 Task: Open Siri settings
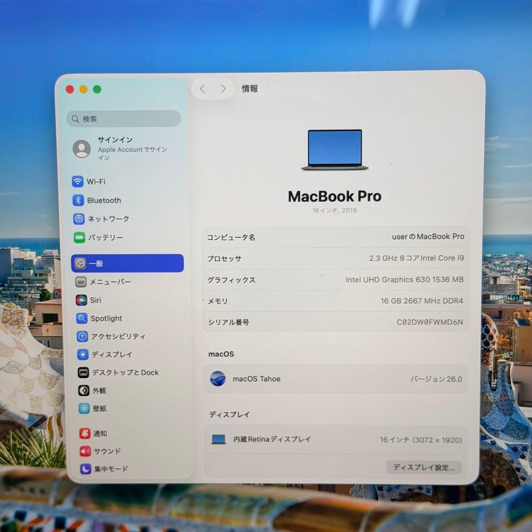[x=96, y=300]
